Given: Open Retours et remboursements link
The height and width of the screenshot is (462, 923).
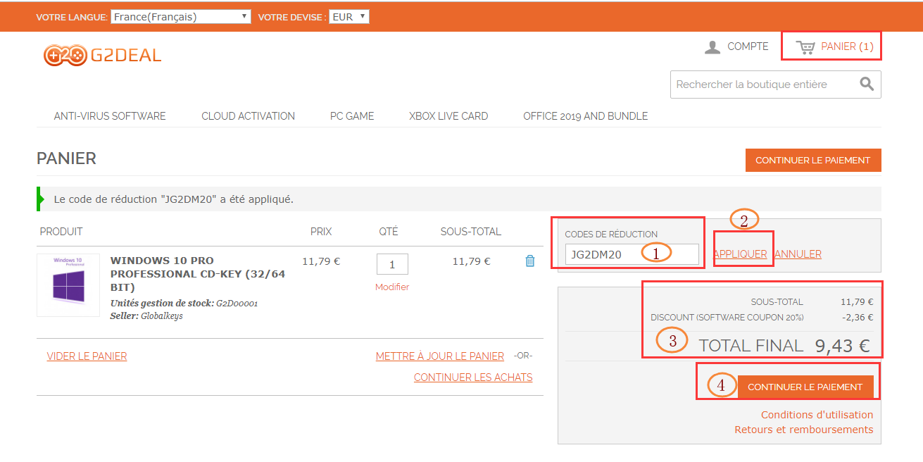Looking at the screenshot, I should coord(803,430).
